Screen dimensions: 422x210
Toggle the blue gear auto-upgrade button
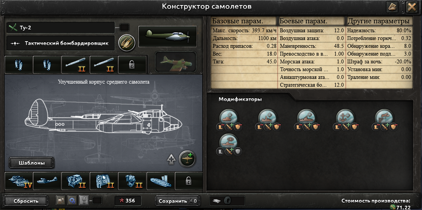click(72, 201)
